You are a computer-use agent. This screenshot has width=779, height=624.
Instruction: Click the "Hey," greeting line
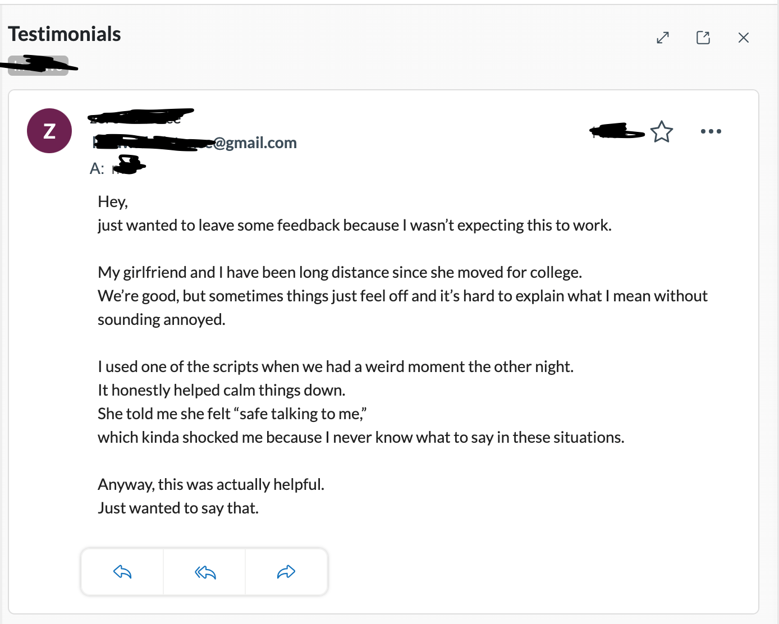tap(113, 201)
